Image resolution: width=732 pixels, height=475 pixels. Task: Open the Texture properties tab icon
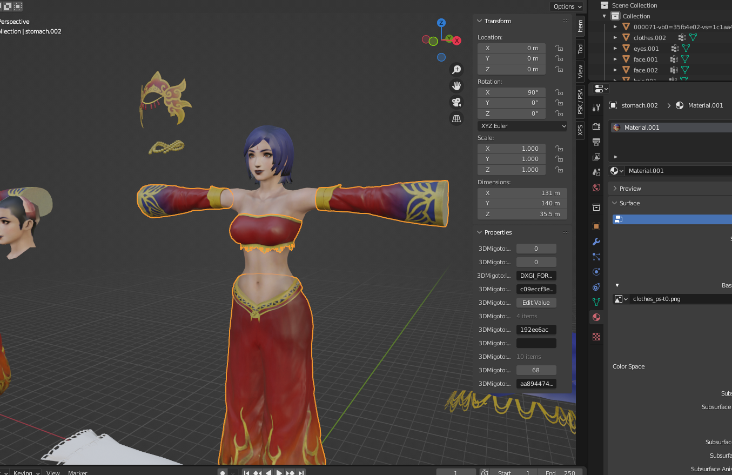pos(596,337)
